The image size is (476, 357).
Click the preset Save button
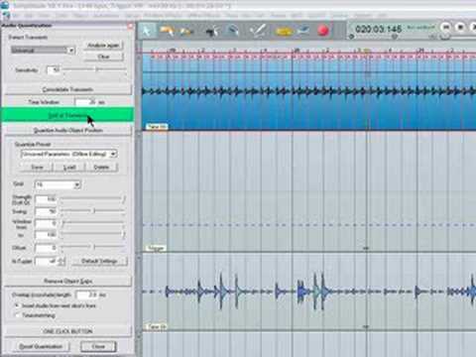tap(37, 168)
